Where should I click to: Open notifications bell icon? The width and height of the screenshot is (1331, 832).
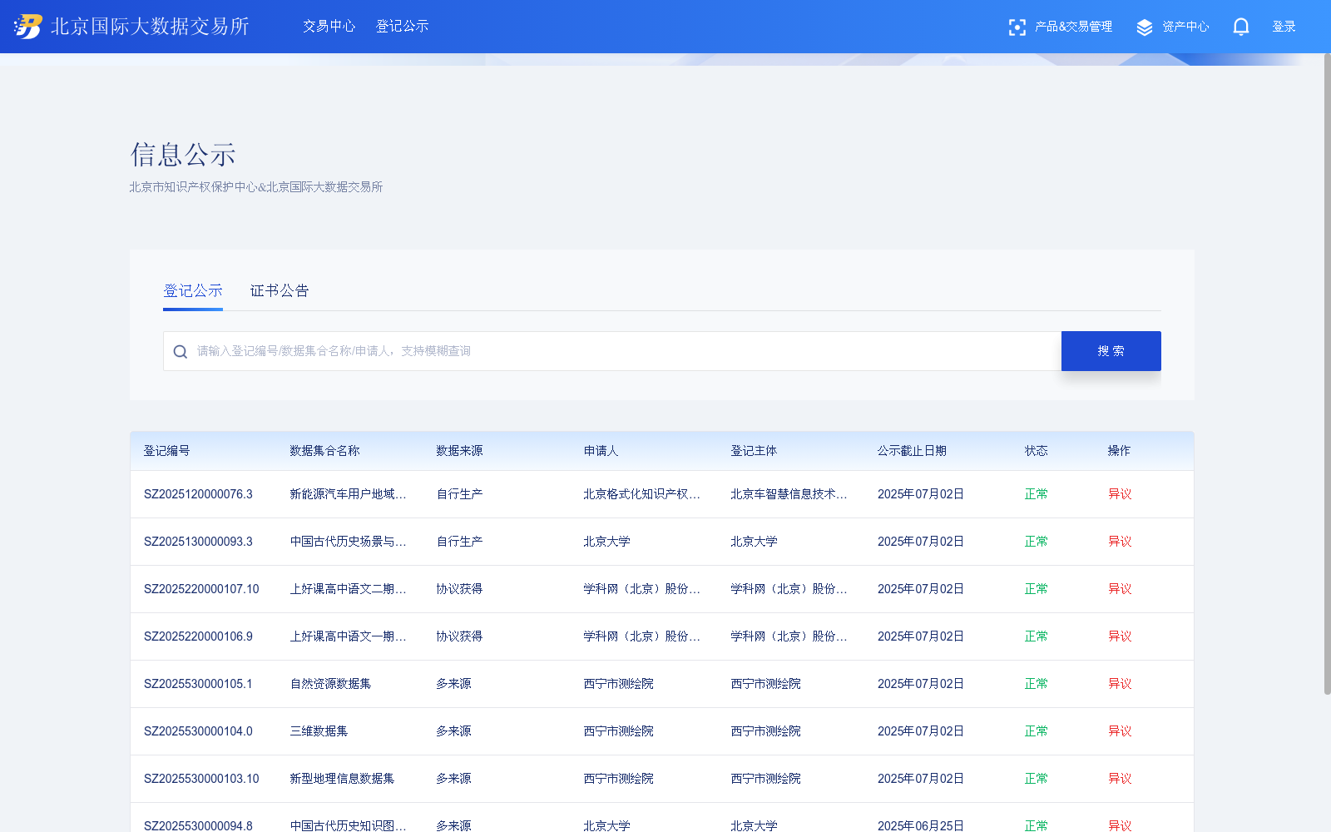1241,27
